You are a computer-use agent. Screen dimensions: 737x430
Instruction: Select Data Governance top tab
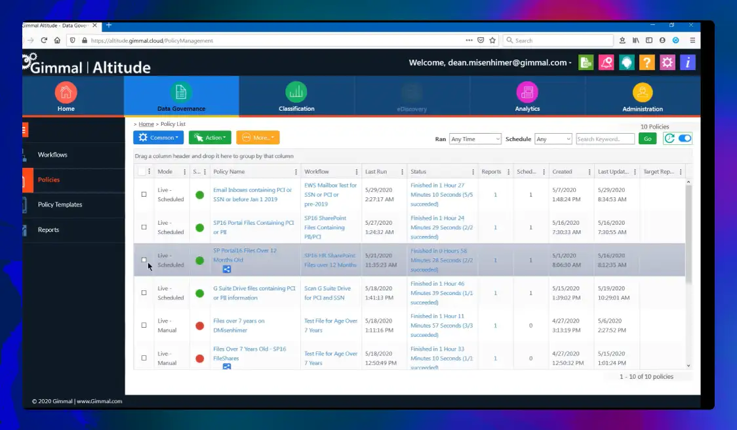[x=182, y=96]
